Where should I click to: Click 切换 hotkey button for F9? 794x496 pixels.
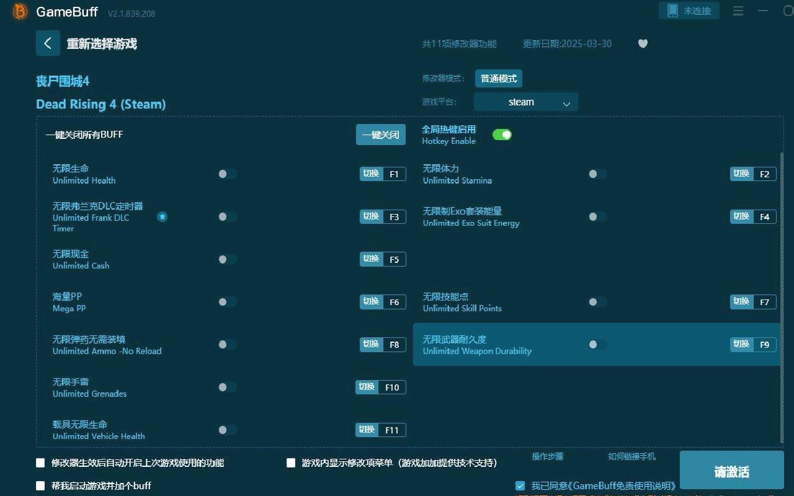coord(741,344)
